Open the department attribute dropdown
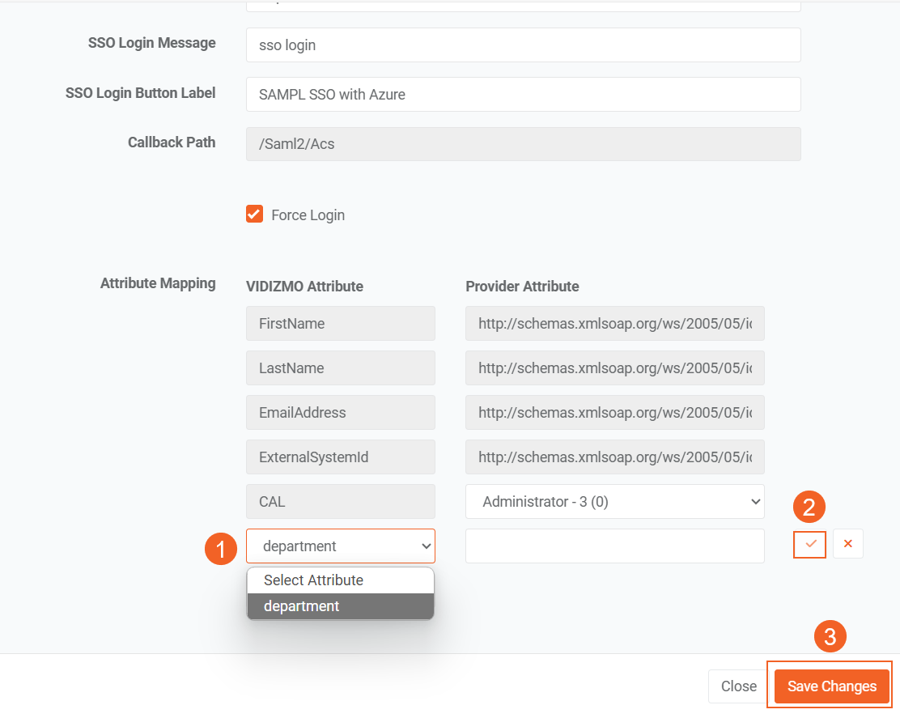The height and width of the screenshot is (718, 900). [x=341, y=546]
